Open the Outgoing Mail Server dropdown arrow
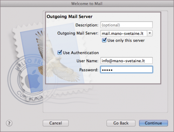The width and height of the screenshot is (174, 132). tap(150, 33)
